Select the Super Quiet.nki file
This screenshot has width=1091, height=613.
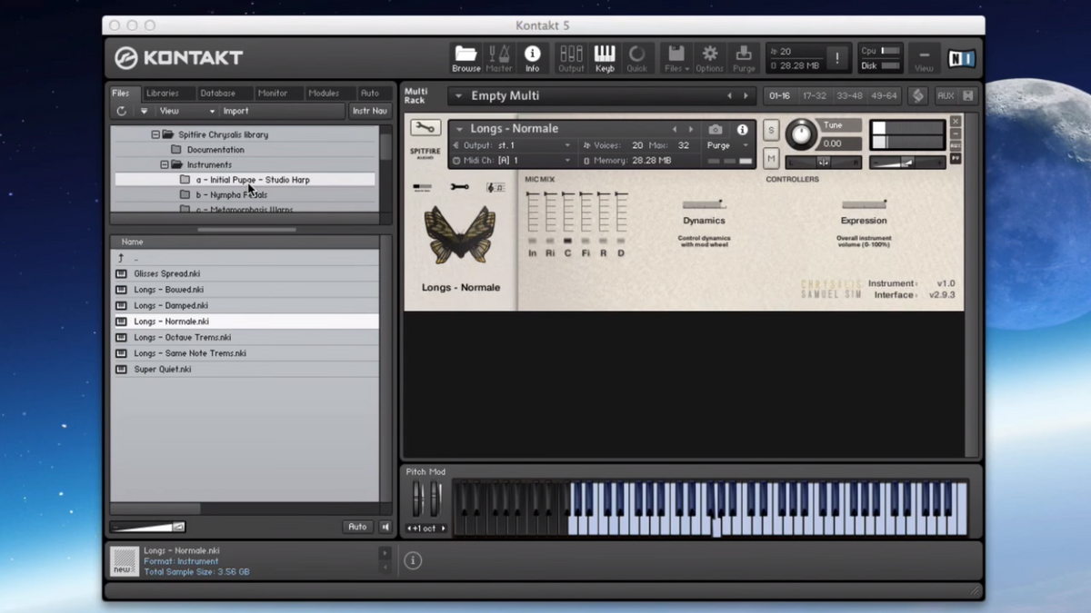(x=162, y=370)
